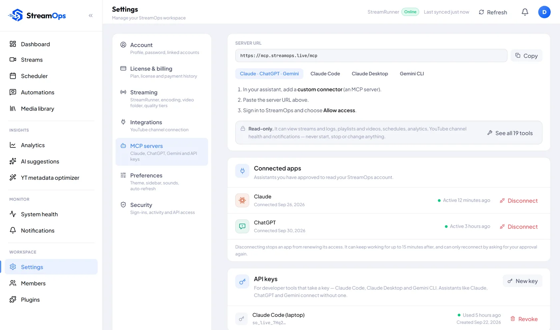
Task: Switch to the Gemini CLI tab
Action: click(412, 74)
